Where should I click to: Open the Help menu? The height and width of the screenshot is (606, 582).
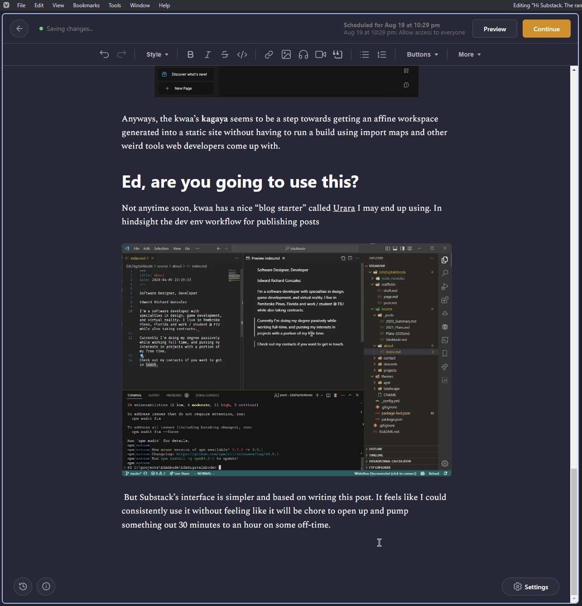[x=164, y=5]
